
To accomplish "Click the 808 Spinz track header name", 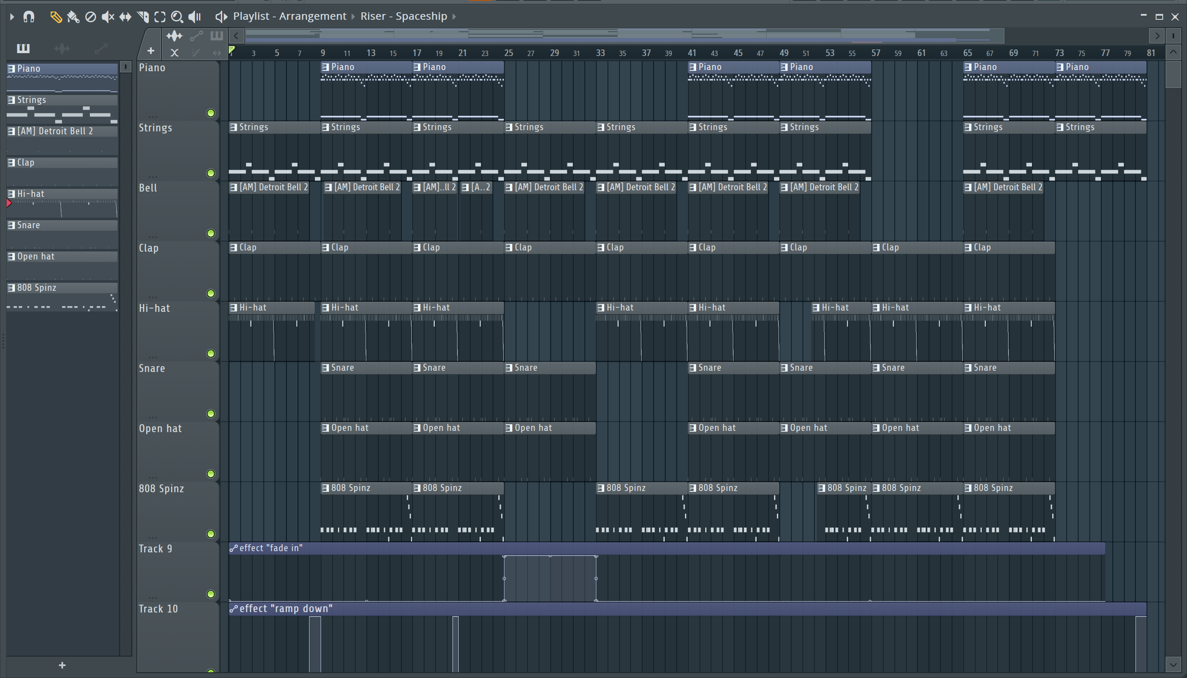I will click(161, 489).
